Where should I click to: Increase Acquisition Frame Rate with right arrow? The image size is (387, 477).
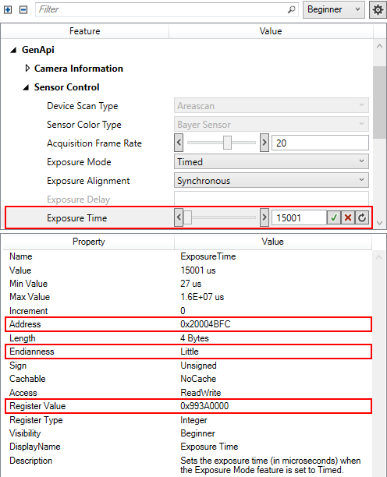(265, 143)
